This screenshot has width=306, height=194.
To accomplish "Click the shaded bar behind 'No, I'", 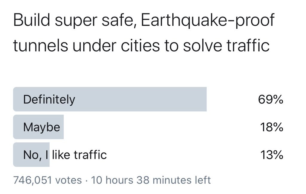I will coord(31,155).
